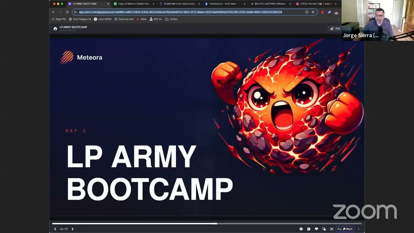This screenshot has width=414, height=233.
Task: Click the Try Pitch button
Action: (x=345, y=229)
